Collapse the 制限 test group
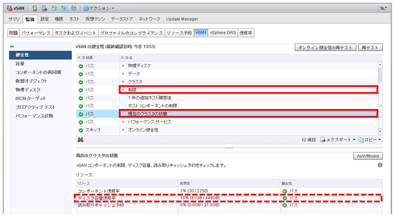 pyautogui.click(x=123, y=90)
